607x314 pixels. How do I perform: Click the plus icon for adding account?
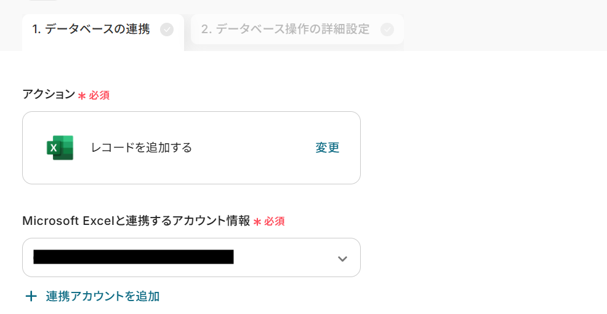point(31,297)
